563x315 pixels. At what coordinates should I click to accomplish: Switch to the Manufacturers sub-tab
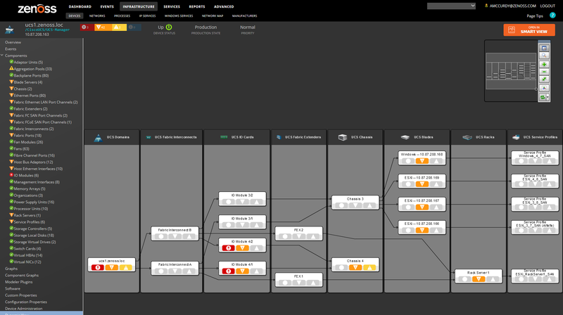tap(244, 15)
